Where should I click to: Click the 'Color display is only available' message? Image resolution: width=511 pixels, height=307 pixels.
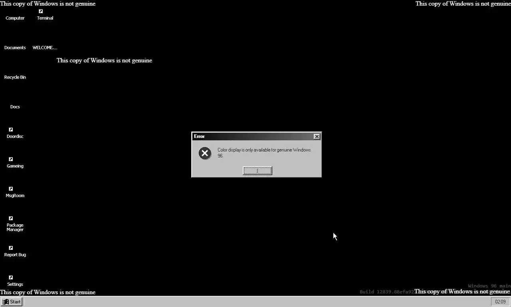pyautogui.click(x=264, y=153)
